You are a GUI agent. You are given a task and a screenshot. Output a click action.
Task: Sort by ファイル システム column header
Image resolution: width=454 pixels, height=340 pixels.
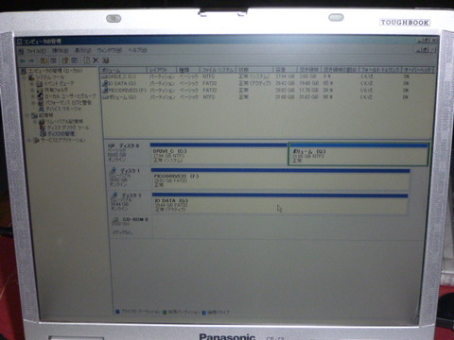(x=218, y=70)
